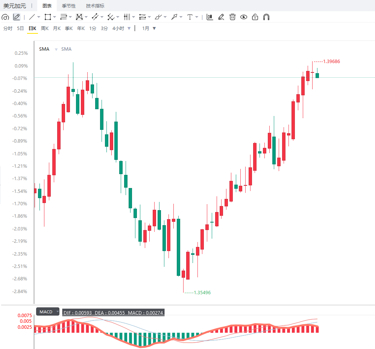The height and width of the screenshot is (349, 375).
Task: Open the line tool dropdown arrow
Action: tap(39, 17)
